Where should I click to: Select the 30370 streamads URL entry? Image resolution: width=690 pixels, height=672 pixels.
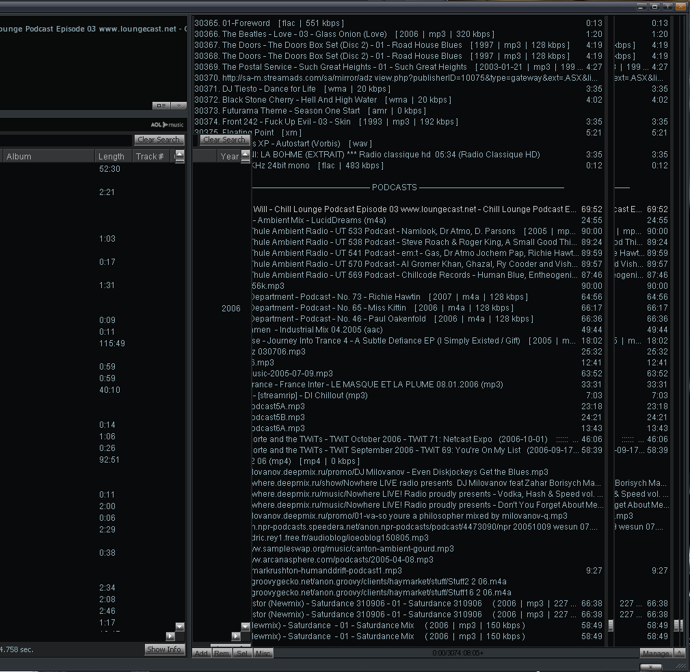tap(398, 78)
